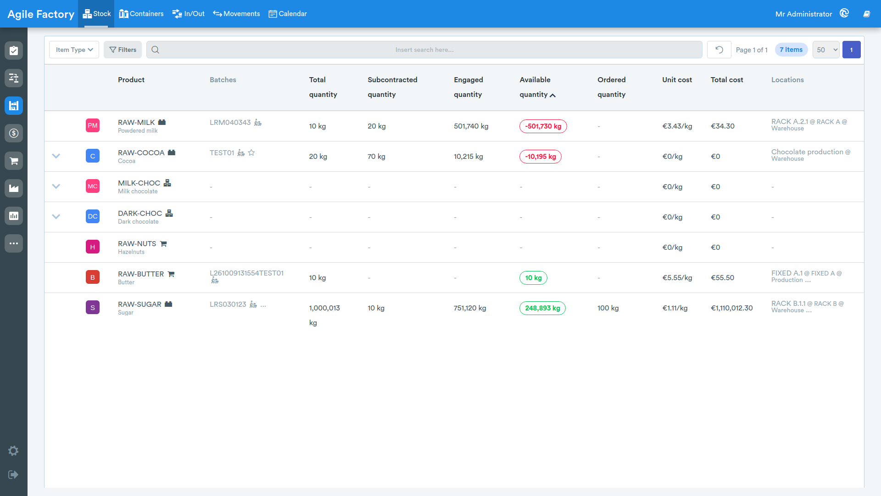Open the page size 50 dropdown
Screen dimensions: 881x496
click(x=826, y=50)
